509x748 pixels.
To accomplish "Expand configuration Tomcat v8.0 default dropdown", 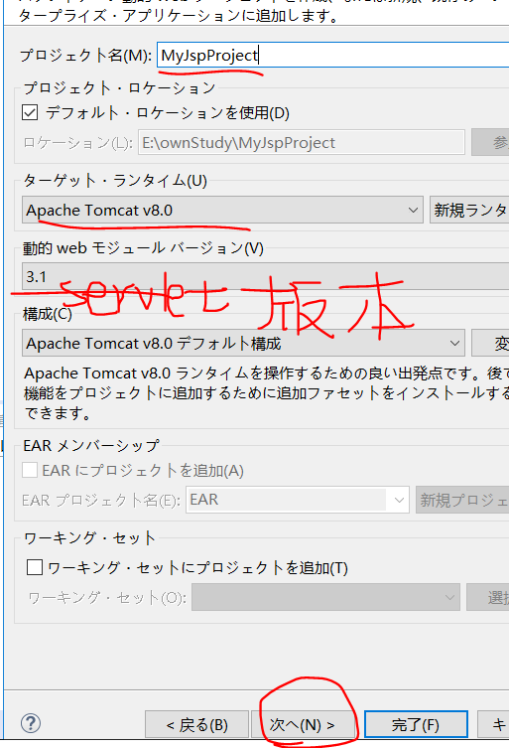I will click(243, 343).
